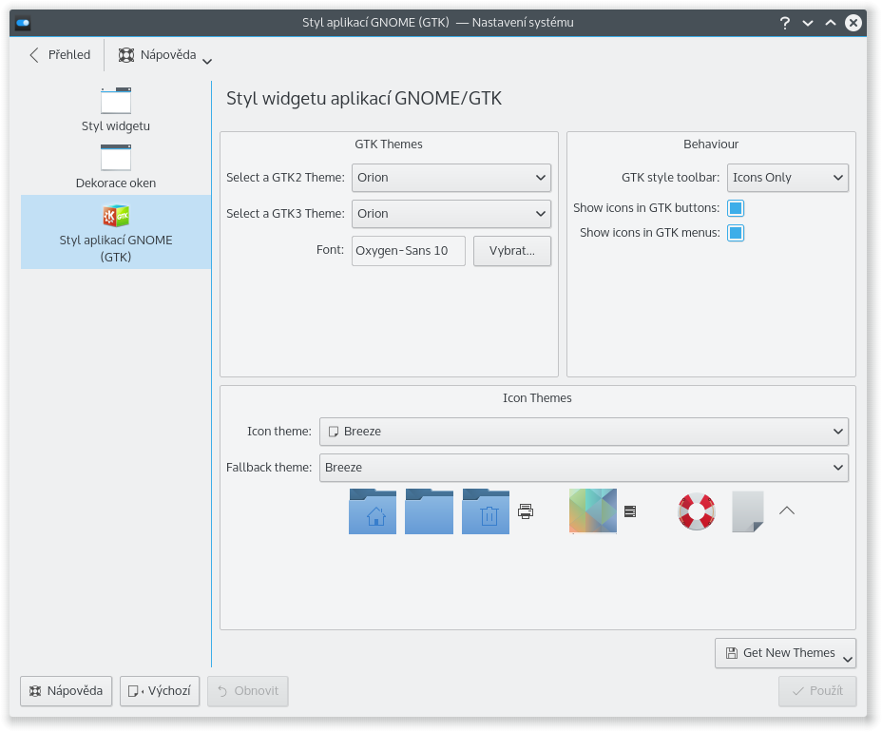
Task: Maximize window with title bar up arrow
Action: pyautogui.click(x=831, y=23)
